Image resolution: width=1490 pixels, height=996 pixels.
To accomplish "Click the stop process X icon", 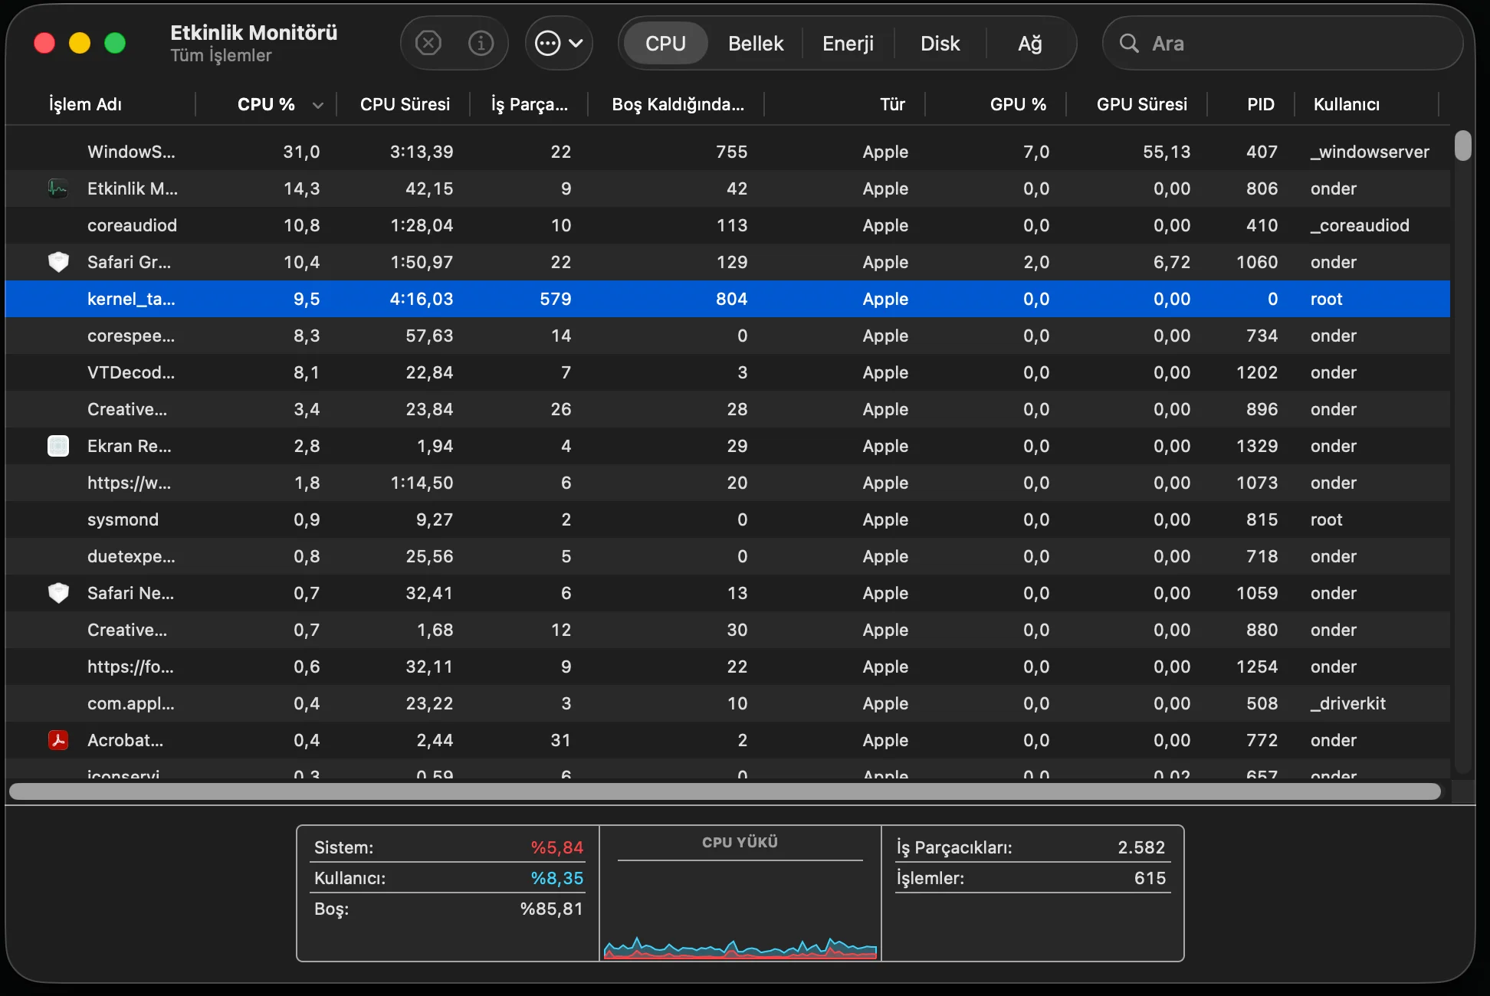I will (428, 43).
